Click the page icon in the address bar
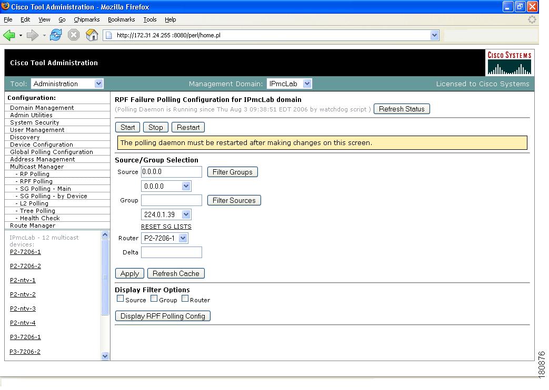 point(109,35)
